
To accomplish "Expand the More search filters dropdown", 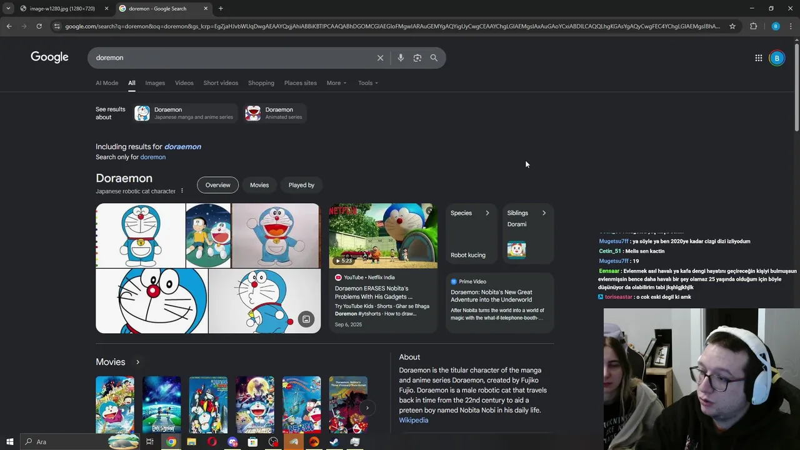I will (x=336, y=83).
